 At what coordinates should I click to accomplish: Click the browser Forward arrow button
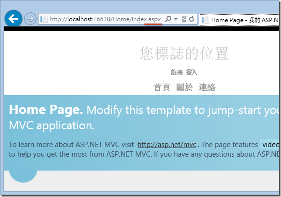(30, 19)
